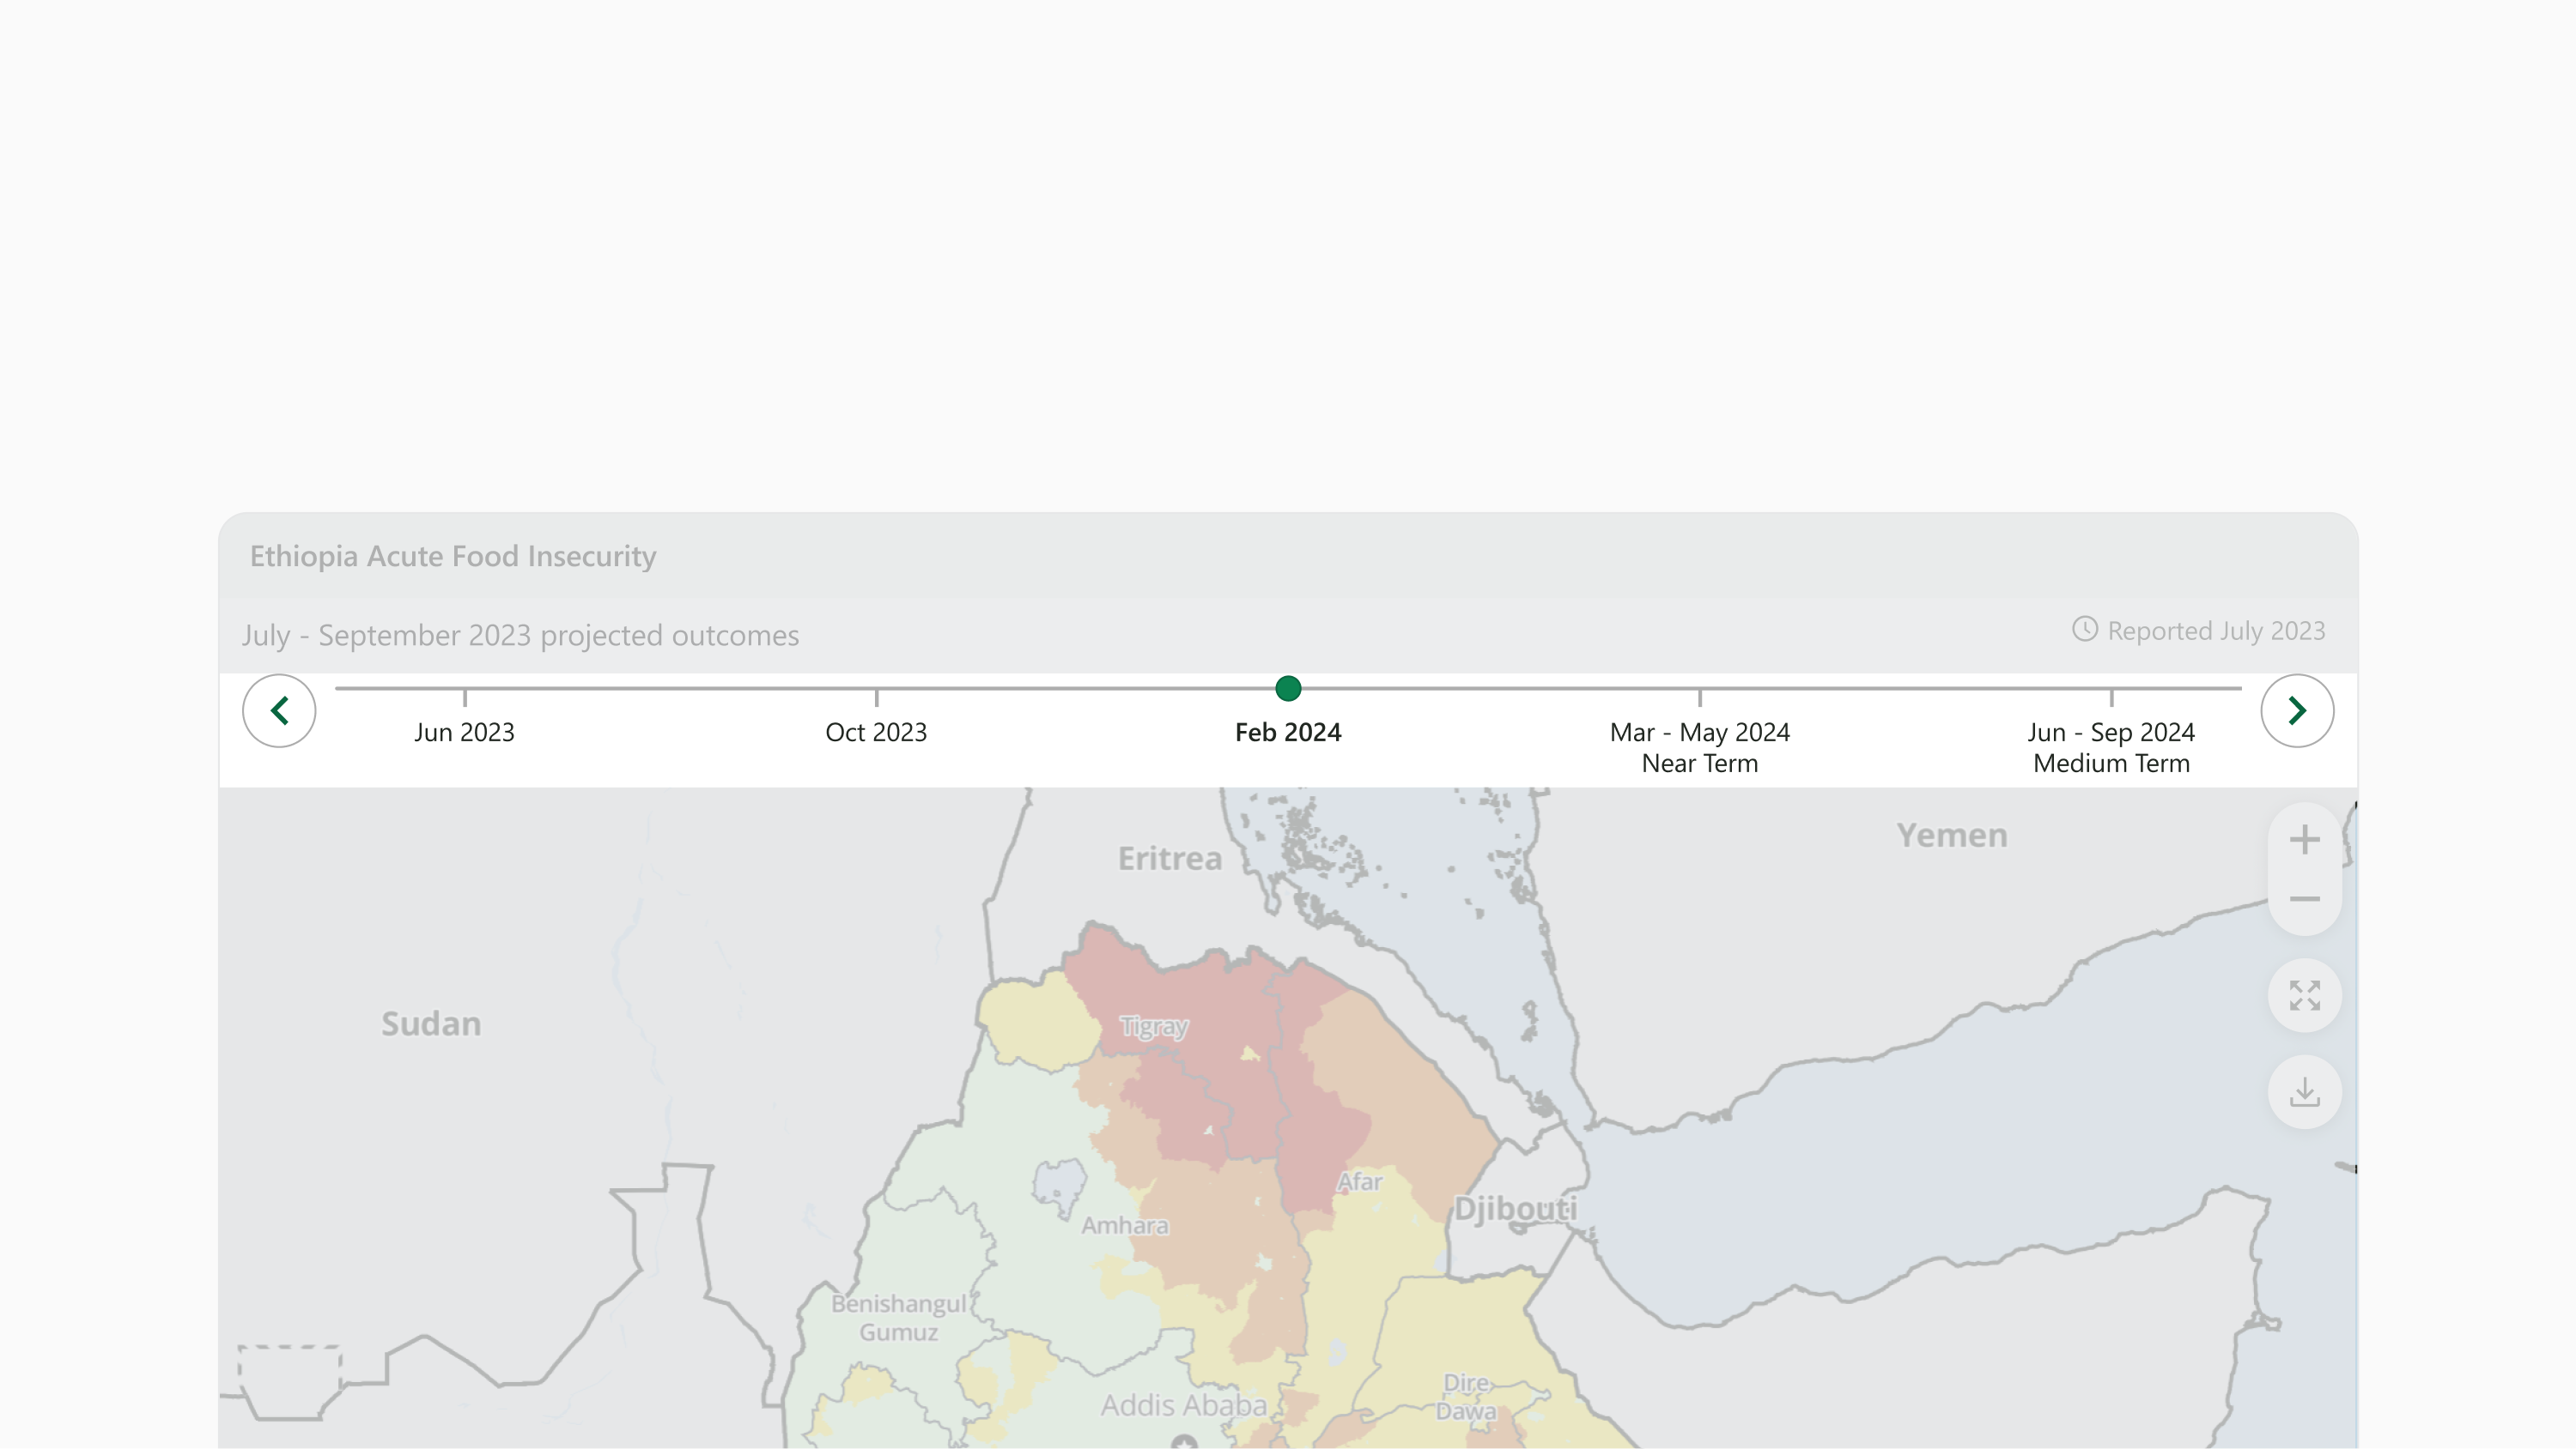Click Benishangul Gumuz region on map
This screenshot has width=2576, height=1449.
tap(898, 1317)
